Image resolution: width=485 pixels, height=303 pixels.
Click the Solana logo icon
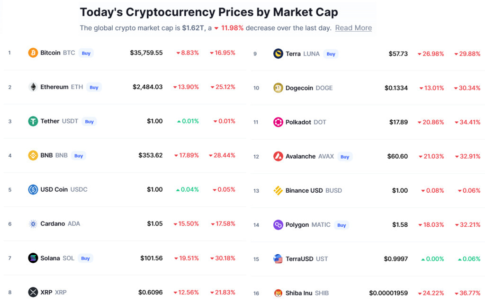[33, 258]
